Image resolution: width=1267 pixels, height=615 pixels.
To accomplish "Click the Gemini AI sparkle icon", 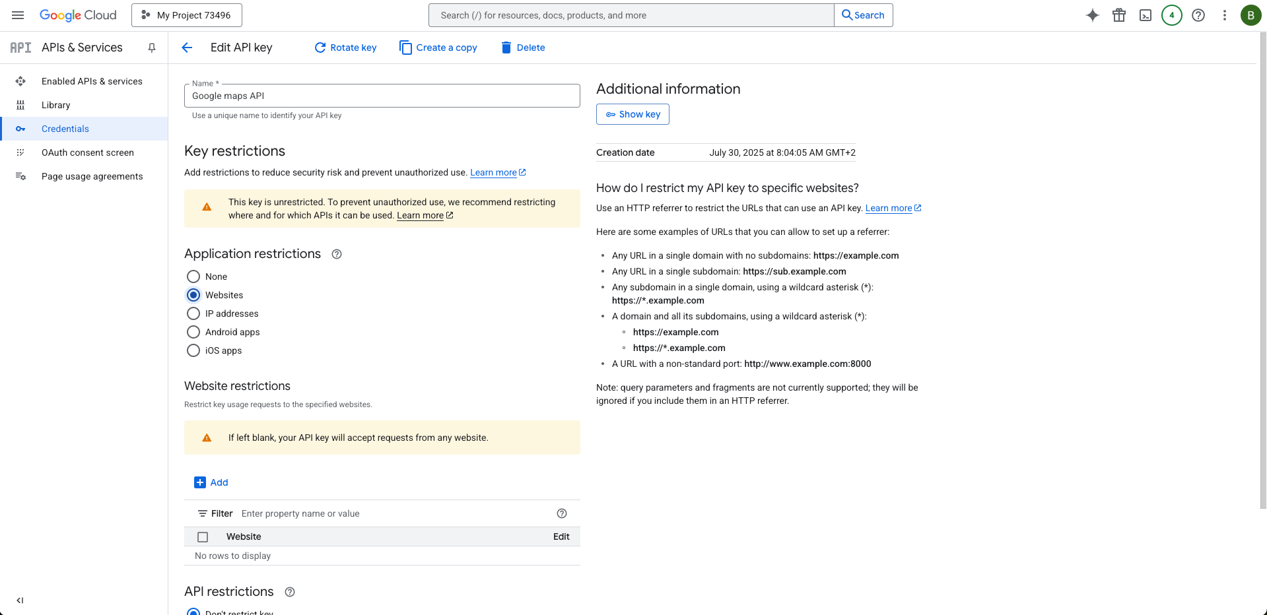I will tap(1092, 15).
